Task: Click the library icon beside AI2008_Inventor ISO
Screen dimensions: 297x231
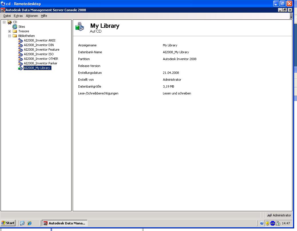Action: click(x=20, y=54)
